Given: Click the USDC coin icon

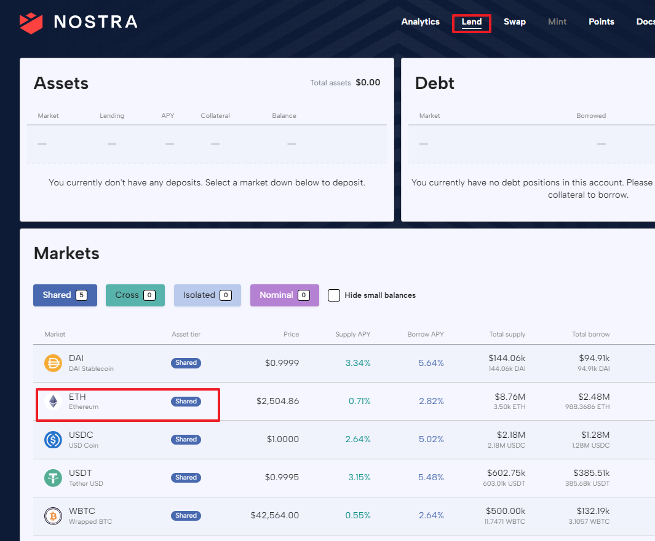Looking at the screenshot, I should [53, 440].
